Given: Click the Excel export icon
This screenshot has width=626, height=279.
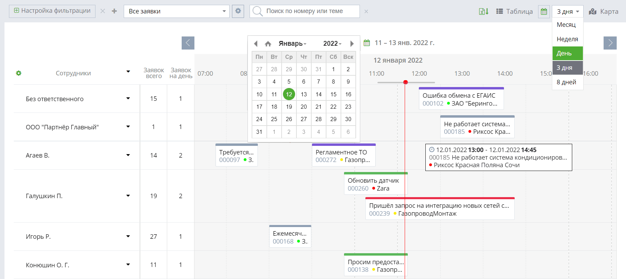Looking at the screenshot, I should click(483, 11).
